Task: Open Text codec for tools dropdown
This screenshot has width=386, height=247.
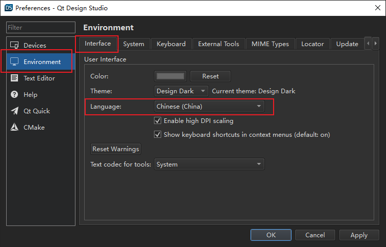Action: (x=209, y=164)
